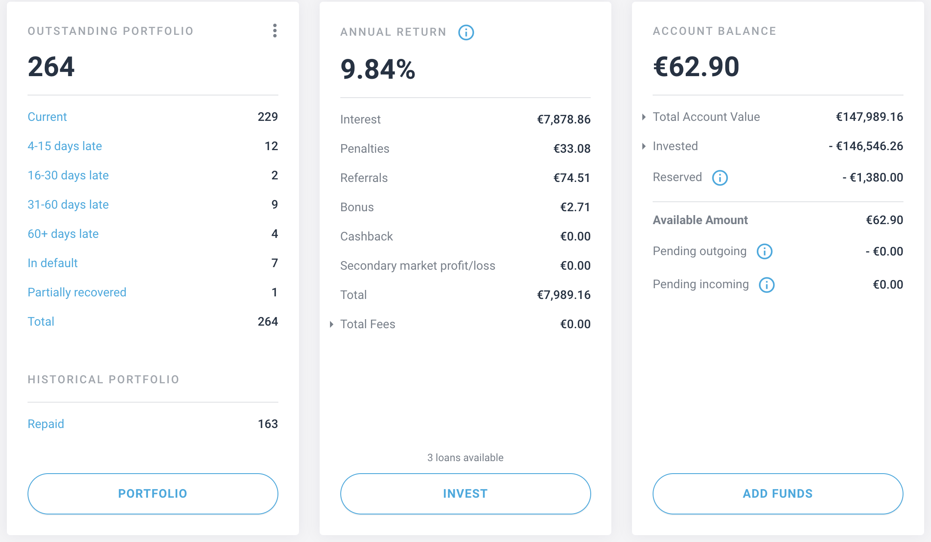The width and height of the screenshot is (931, 542).
Task: Click the Pending outgoing info icon
Action: (765, 252)
